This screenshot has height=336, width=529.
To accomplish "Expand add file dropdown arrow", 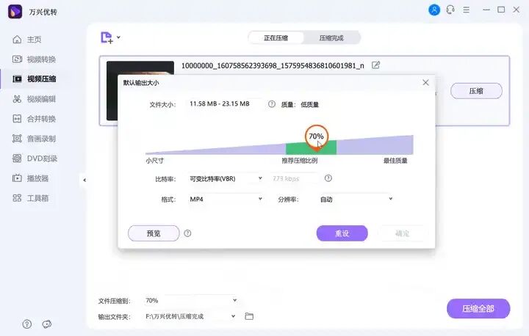I will (x=118, y=37).
